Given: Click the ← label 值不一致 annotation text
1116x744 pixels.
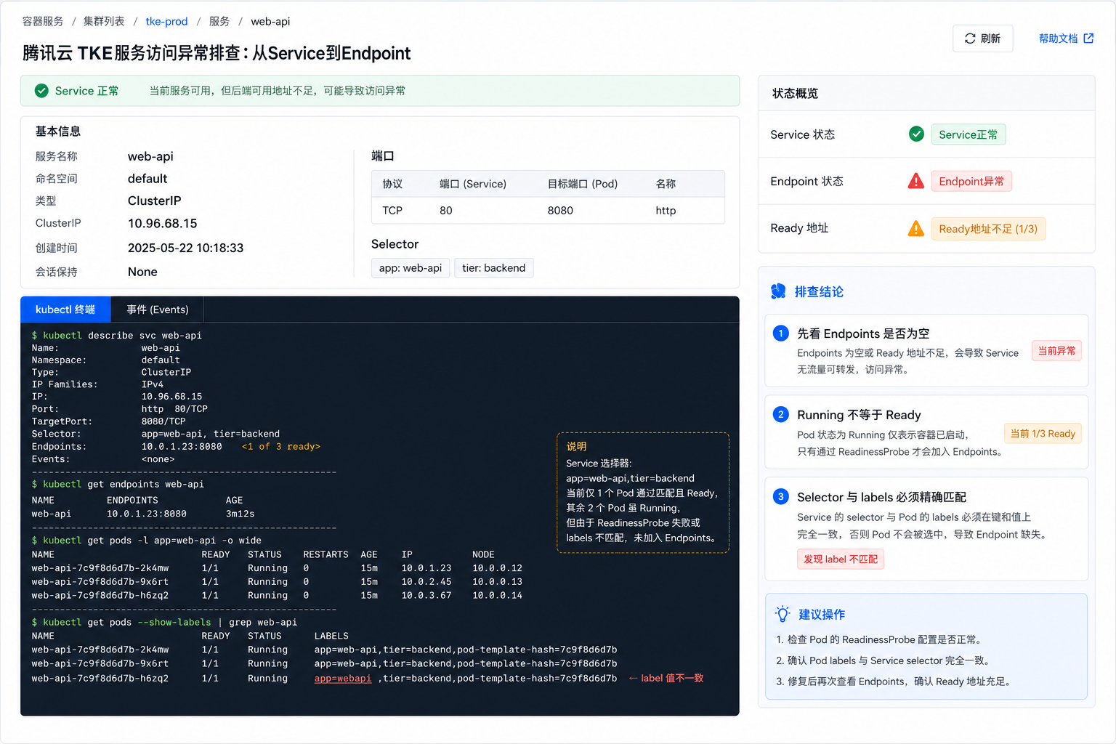Looking at the screenshot, I should [666, 679].
